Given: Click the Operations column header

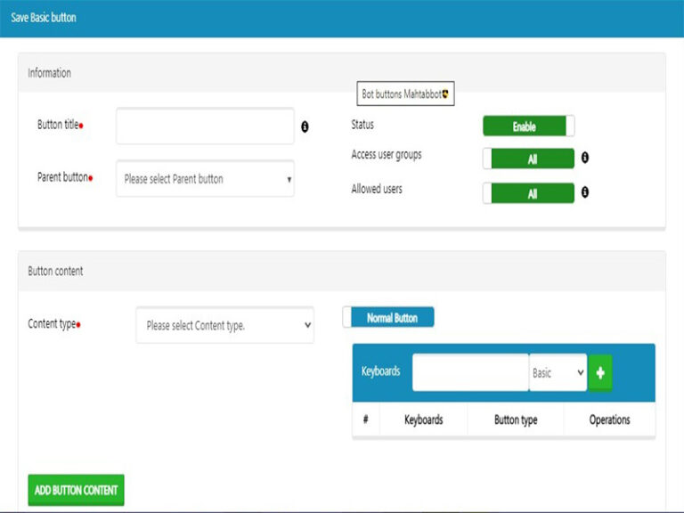Looking at the screenshot, I should click(609, 419).
